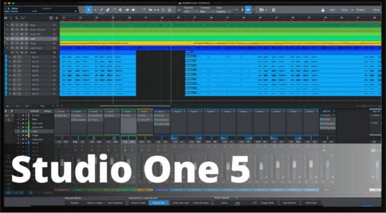Open the Snap mode dropdown
Viewport: 386px width, 213px height.
pos(224,12)
